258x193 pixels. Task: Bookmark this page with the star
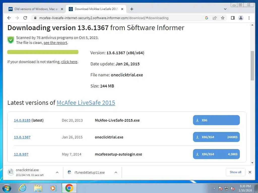click(x=223, y=18)
